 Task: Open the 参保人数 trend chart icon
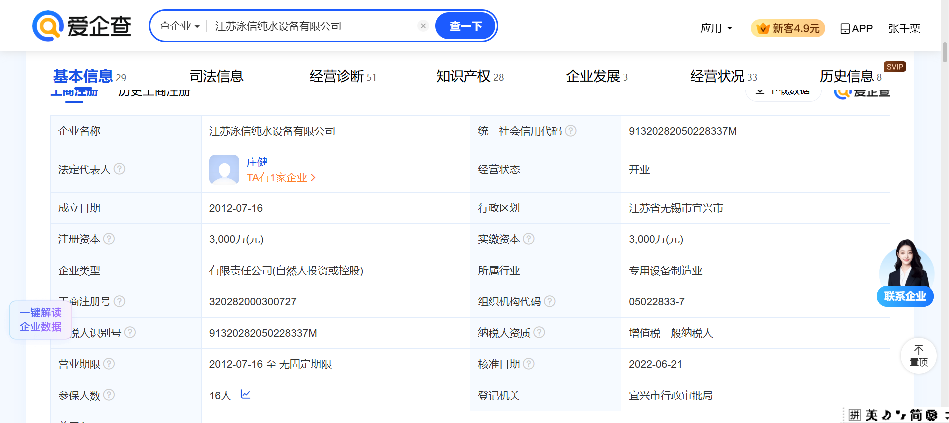click(245, 395)
